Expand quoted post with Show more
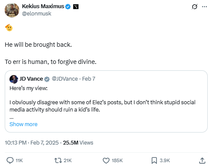This screenshot has width=209, height=166. click(23, 124)
